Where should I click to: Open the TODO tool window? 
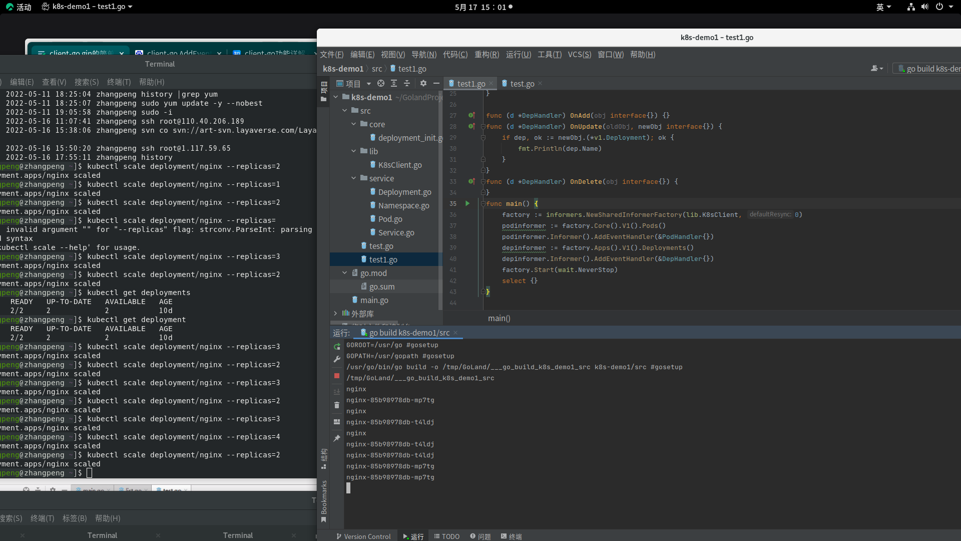pos(446,536)
